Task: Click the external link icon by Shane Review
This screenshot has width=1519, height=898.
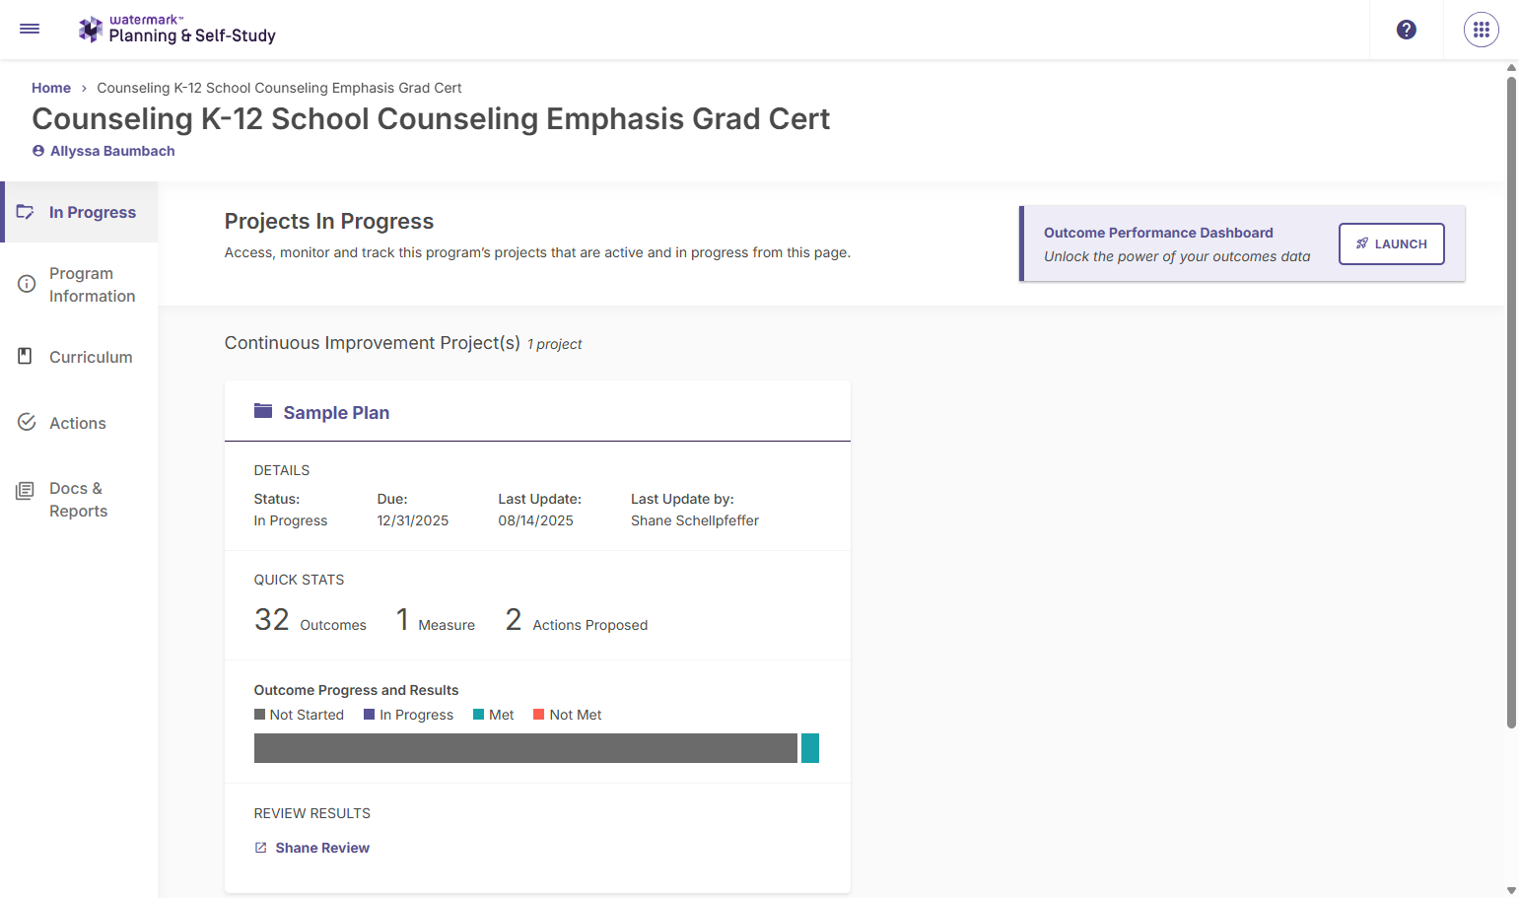Action: pyautogui.click(x=261, y=848)
